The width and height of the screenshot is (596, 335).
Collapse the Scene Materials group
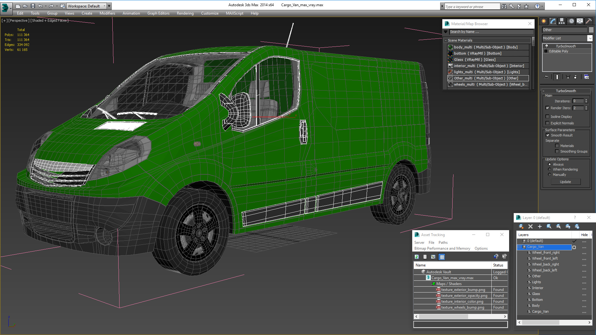[446, 40]
